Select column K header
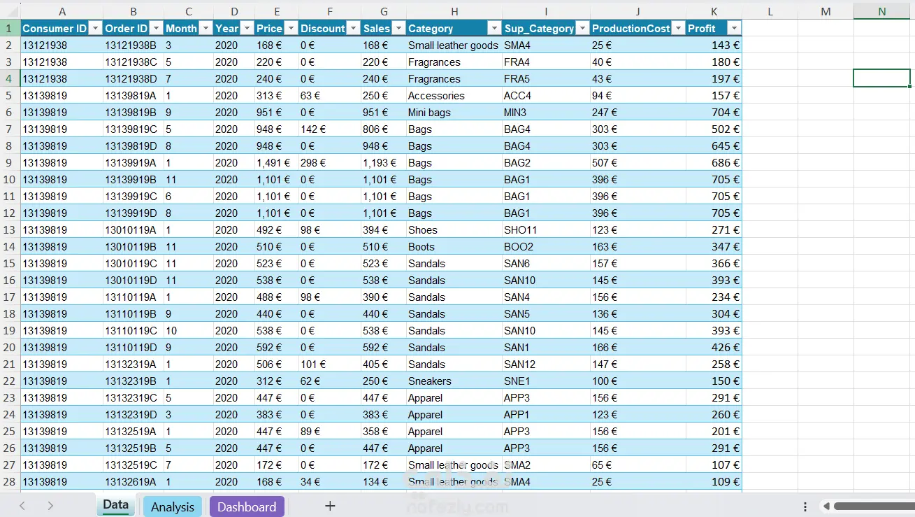915x517 pixels. click(x=714, y=11)
